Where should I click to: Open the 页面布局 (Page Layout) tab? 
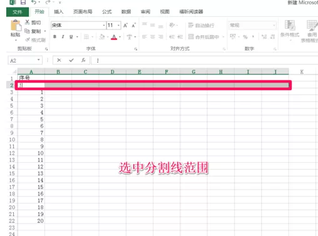click(x=83, y=12)
